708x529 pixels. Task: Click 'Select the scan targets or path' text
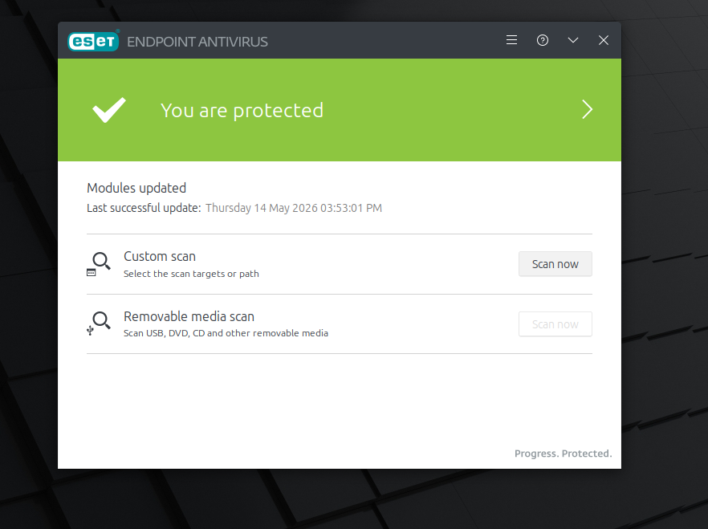pyautogui.click(x=191, y=274)
